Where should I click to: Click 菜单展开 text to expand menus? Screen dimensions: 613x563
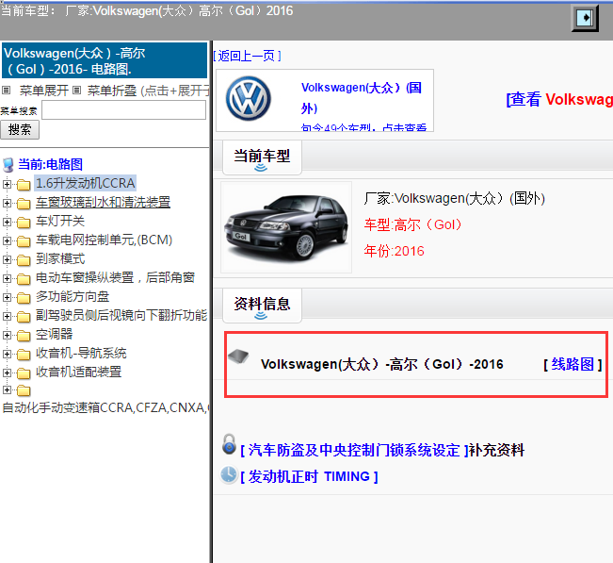point(44,91)
